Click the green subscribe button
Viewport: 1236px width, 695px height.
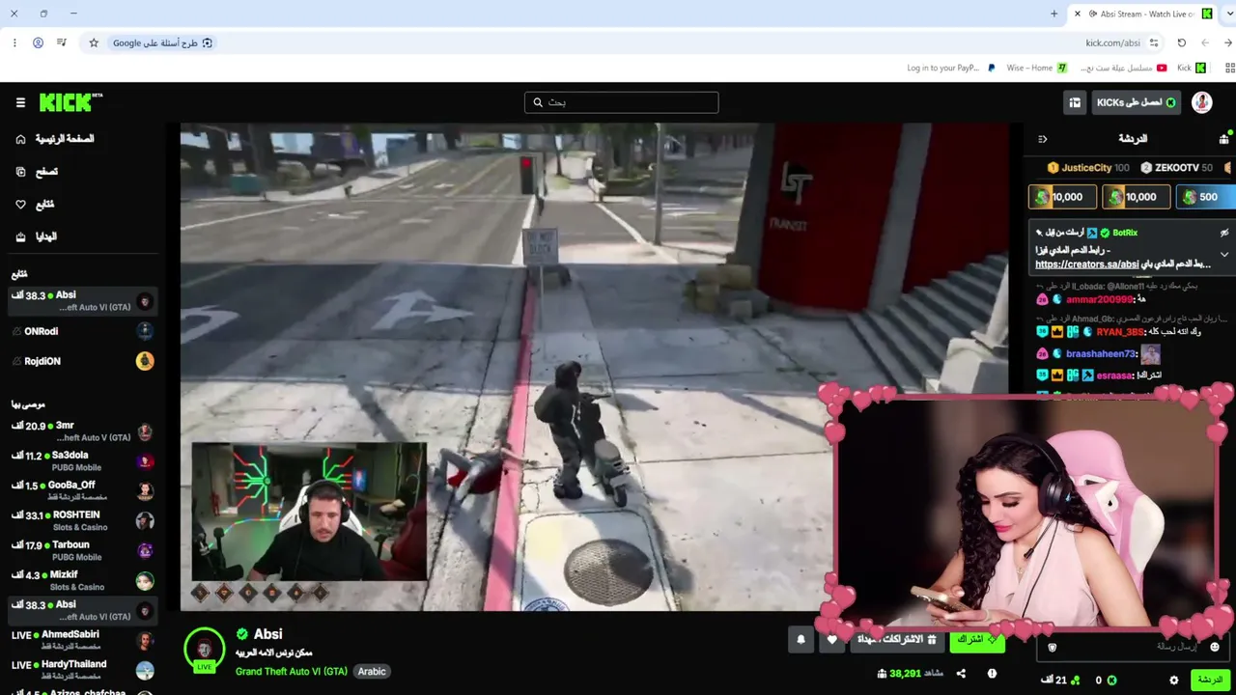pyautogui.click(x=977, y=639)
